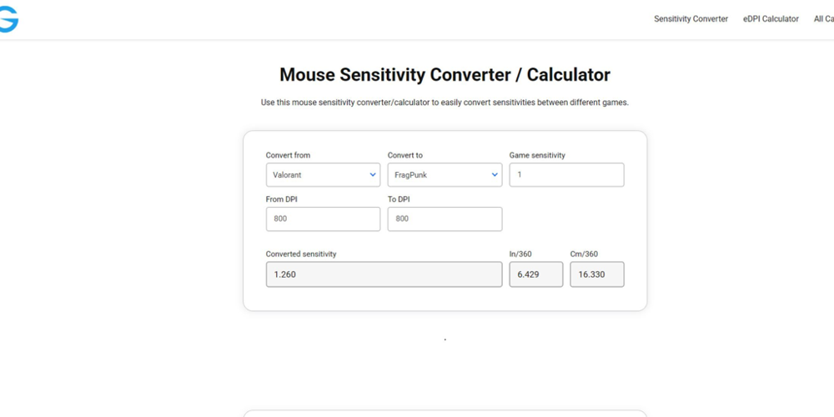Open the Sensitivity Converter nav link
Screen dimensions: 834x417
coord(691,19)
